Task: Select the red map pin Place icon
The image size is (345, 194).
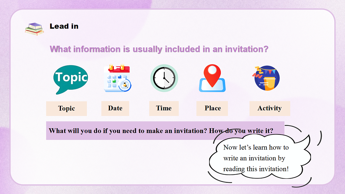Action: point(212,78)
